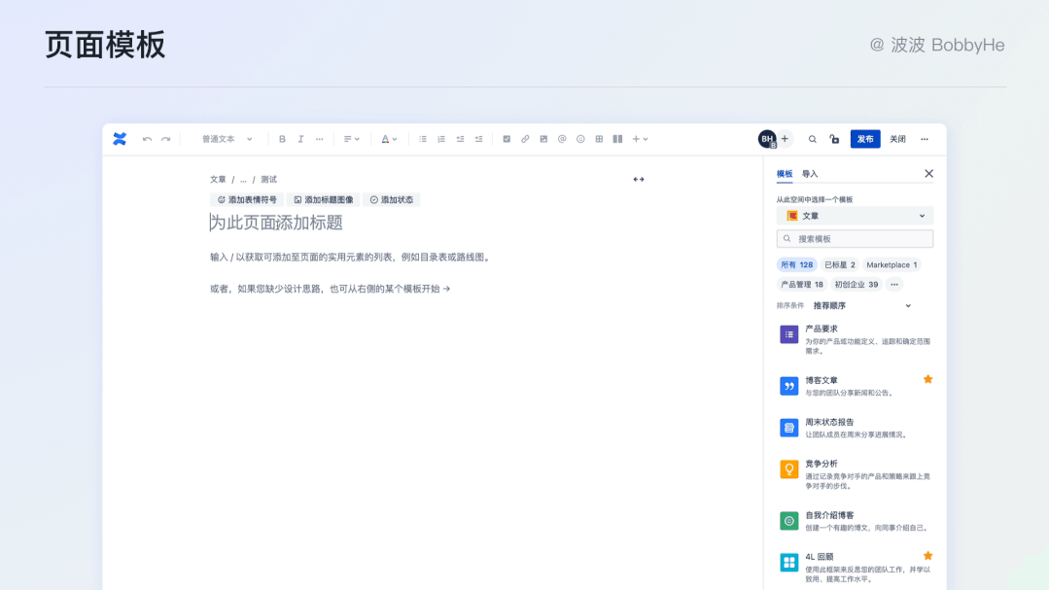Insert an action item checkbox
1049x590 pixels.
pos(507,139)
